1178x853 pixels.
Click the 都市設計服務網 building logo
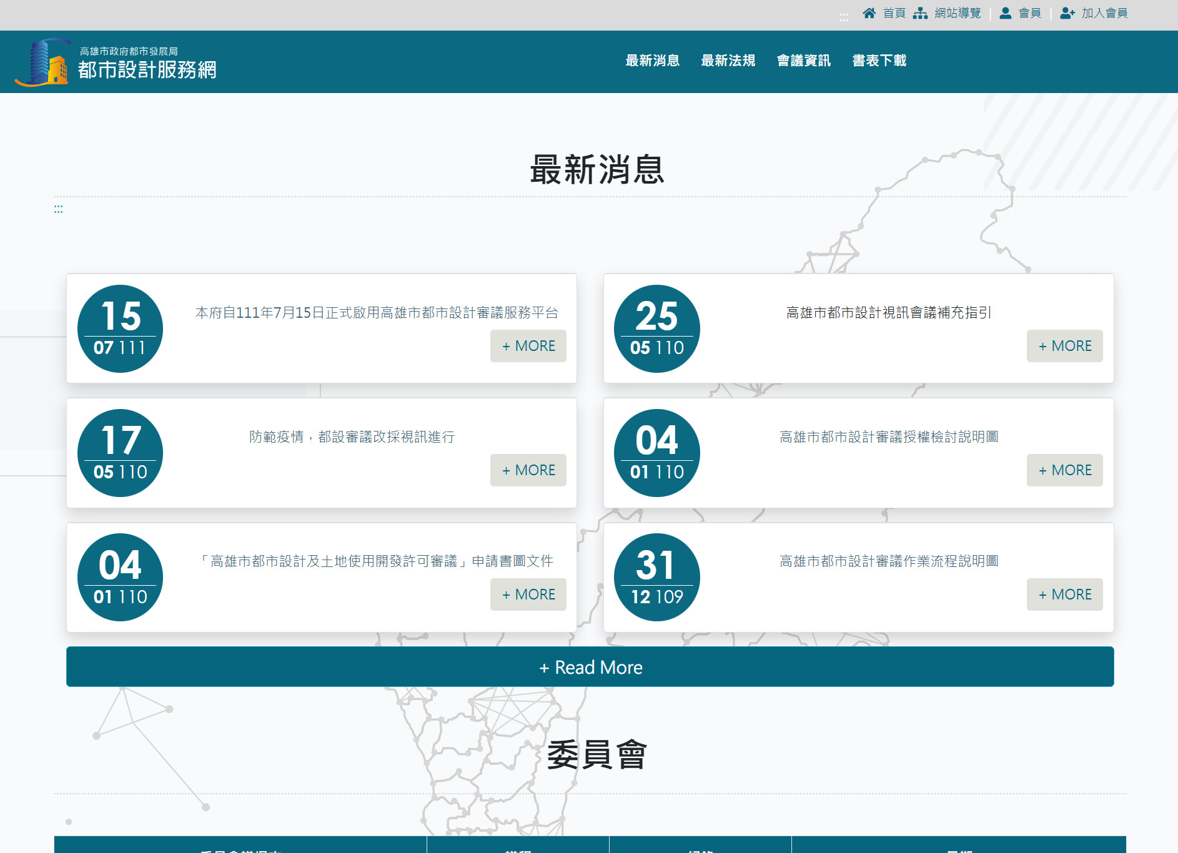(42, 62)
